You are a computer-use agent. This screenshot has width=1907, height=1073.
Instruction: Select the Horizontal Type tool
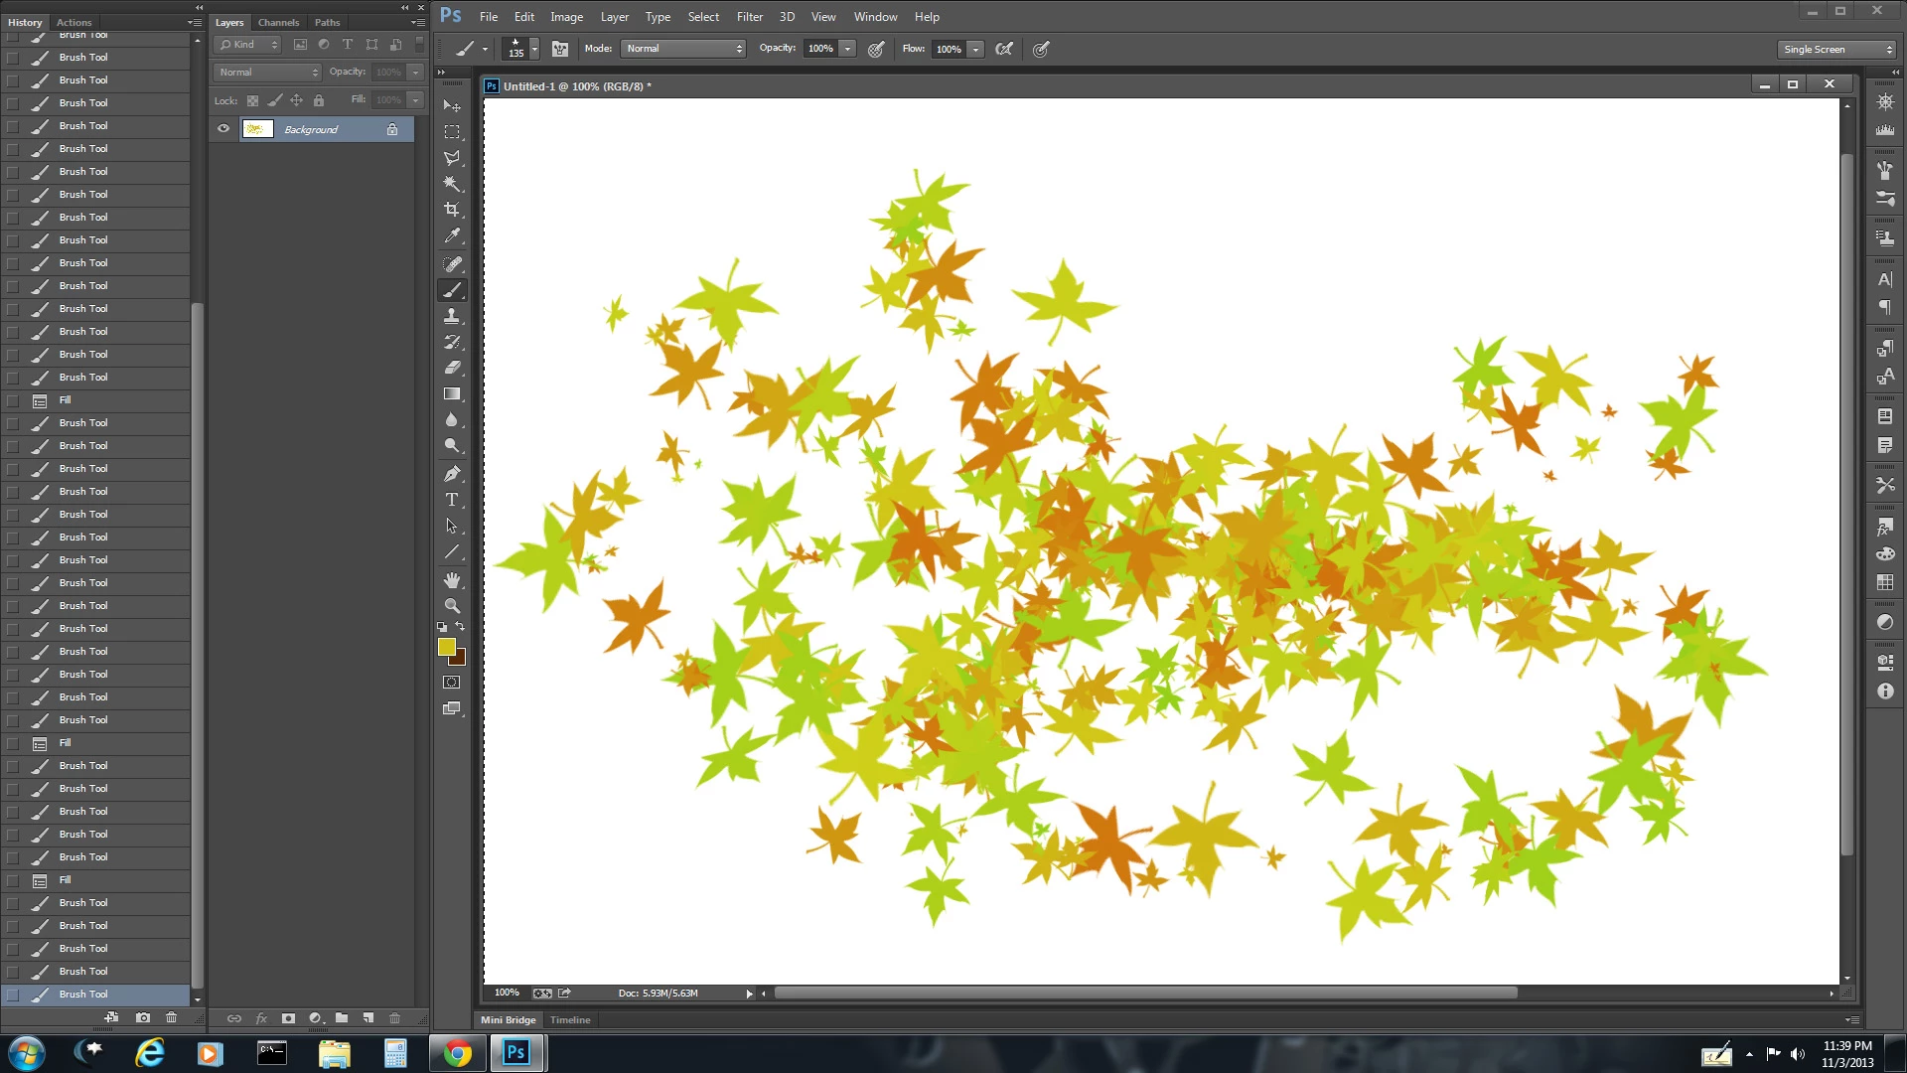tap(452, 500)
